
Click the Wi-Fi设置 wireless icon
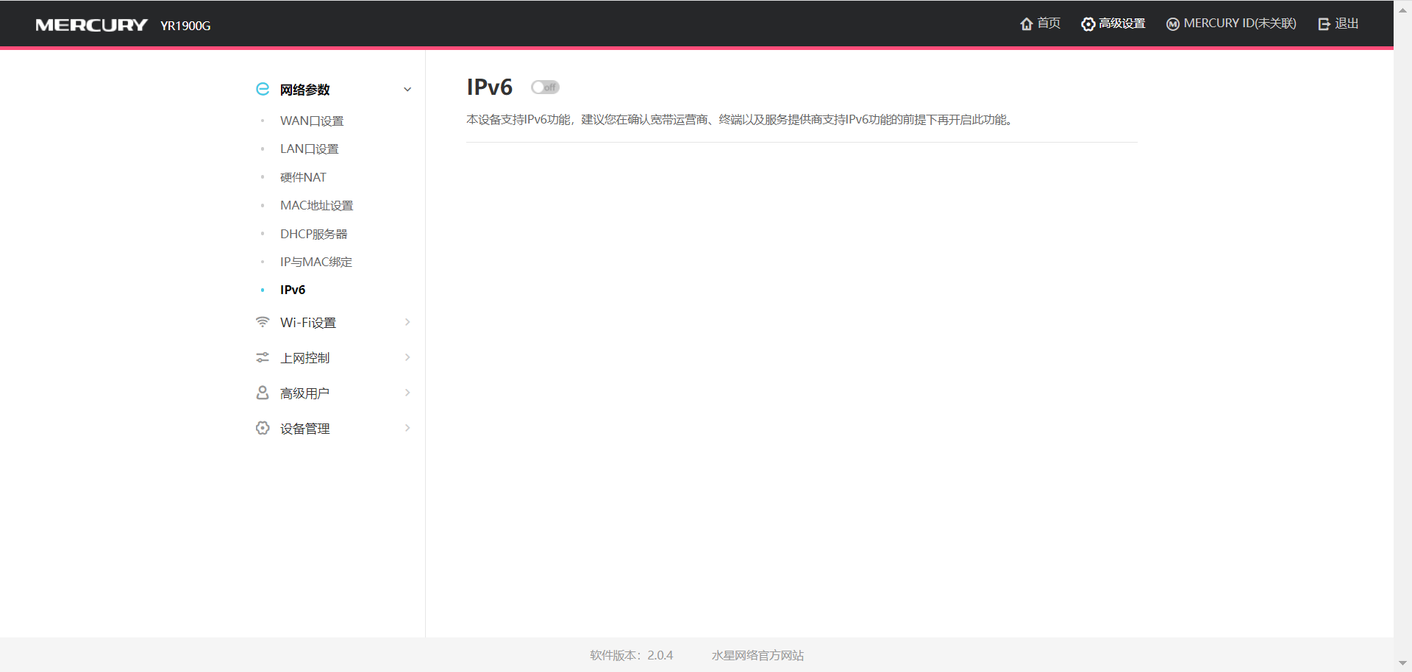coord(263,322)
